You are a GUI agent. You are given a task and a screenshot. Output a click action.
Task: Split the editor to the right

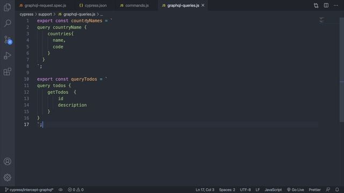tap(326, 5)
